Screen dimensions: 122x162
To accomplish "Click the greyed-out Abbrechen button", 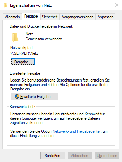I will click(80, 156).
